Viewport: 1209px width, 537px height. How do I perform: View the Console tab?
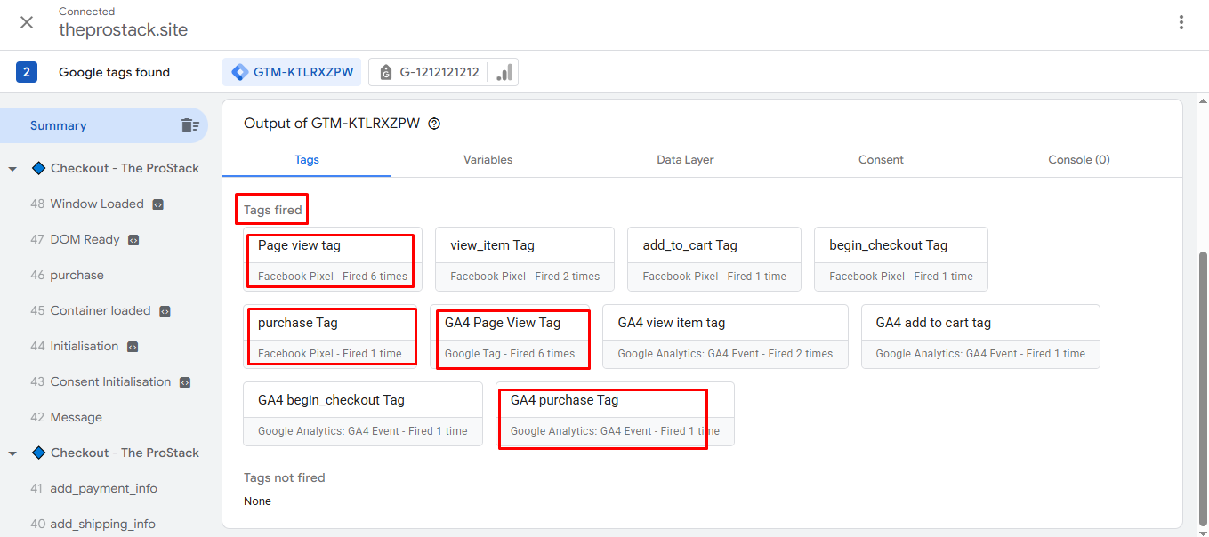point(1079,160)
